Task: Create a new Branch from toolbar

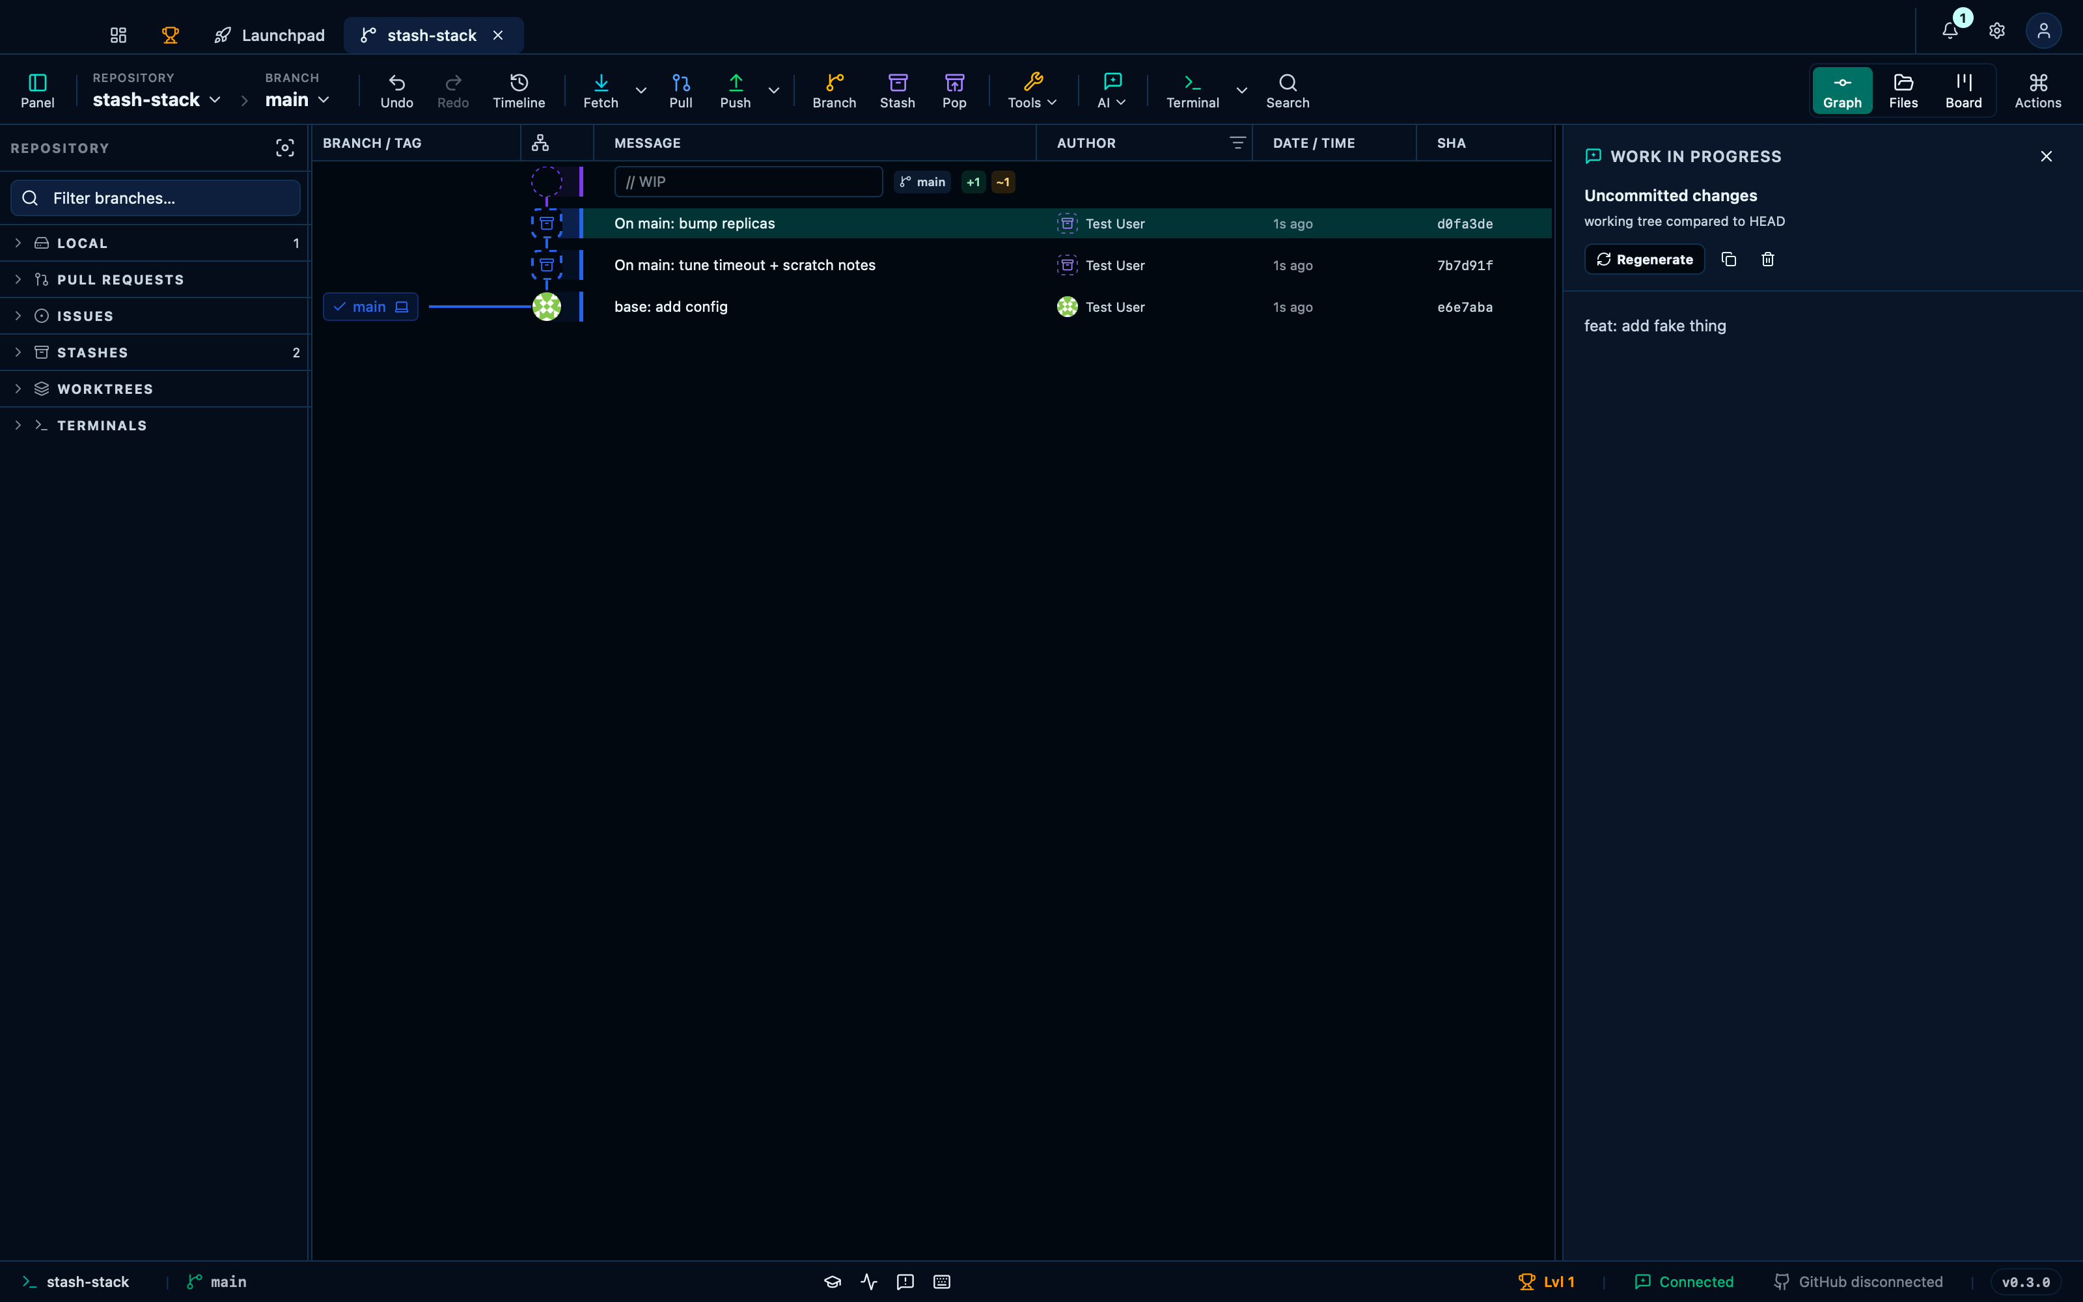Action: click(x=834, y=90)
